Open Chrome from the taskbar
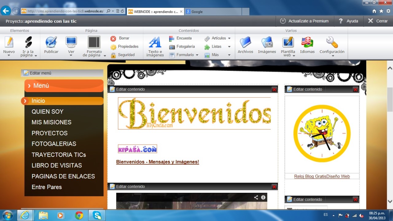 (79, 215)
